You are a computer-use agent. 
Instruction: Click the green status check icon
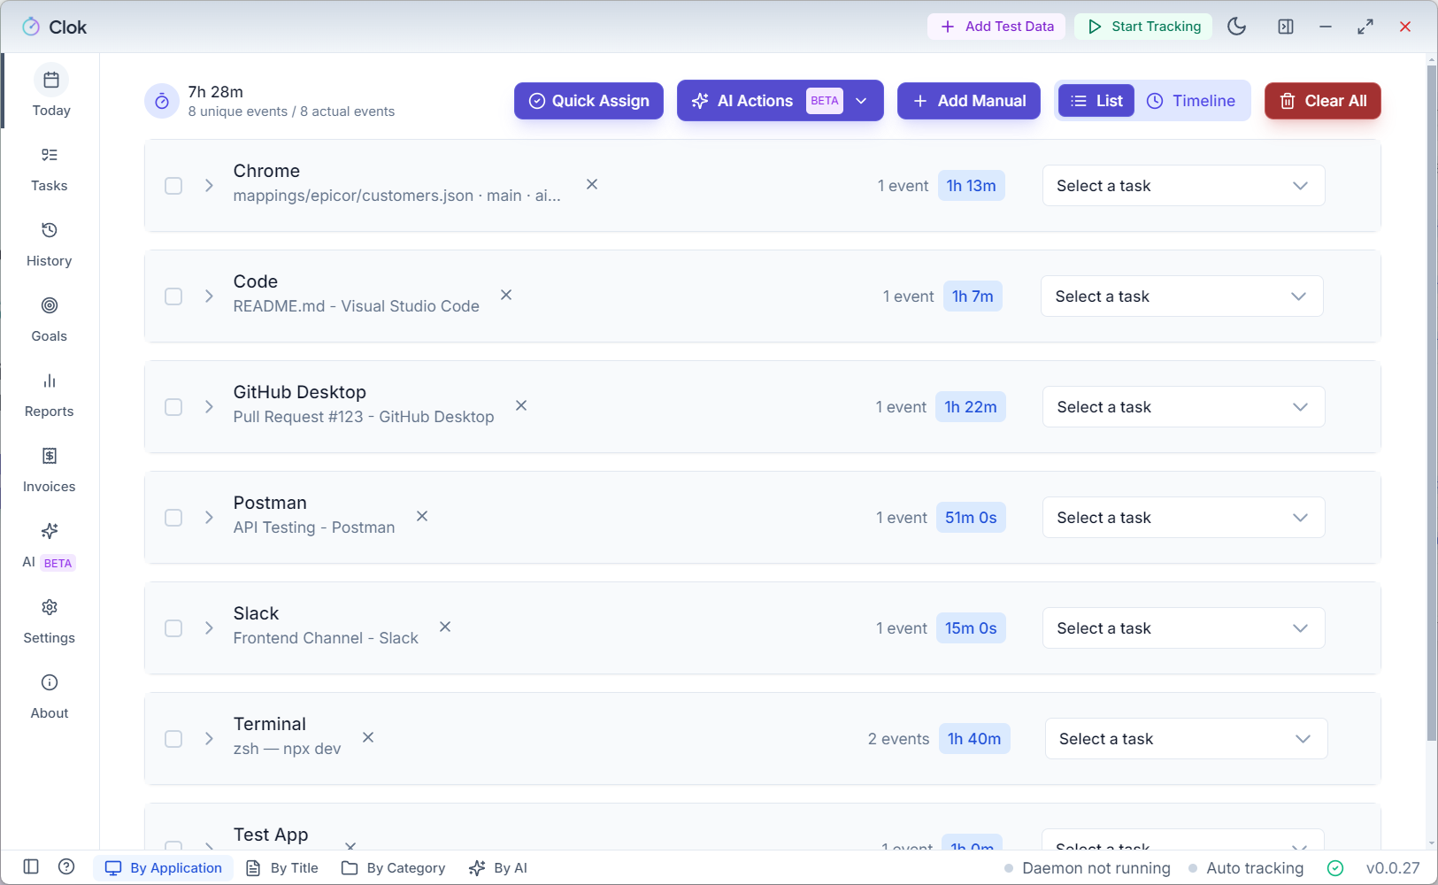[1335, 868]
